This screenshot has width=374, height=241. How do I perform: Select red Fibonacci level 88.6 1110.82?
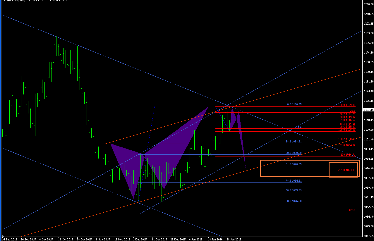347,127
